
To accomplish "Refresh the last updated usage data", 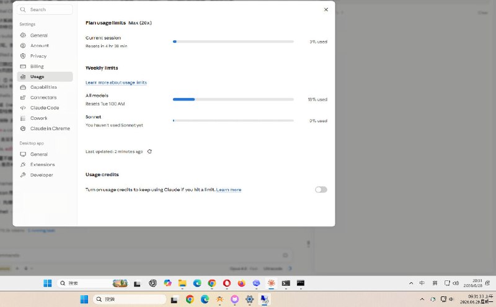I will [x=149, y=151].
